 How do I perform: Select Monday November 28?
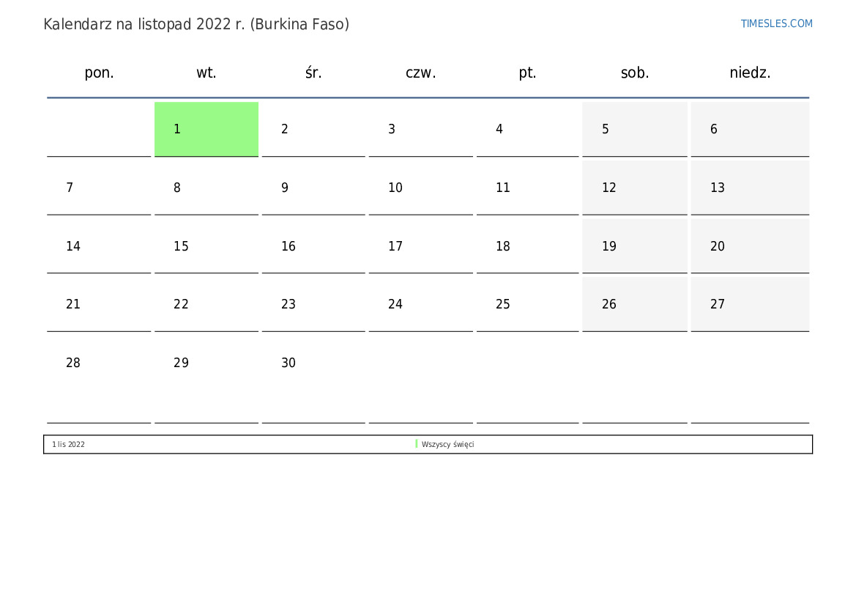99,363
